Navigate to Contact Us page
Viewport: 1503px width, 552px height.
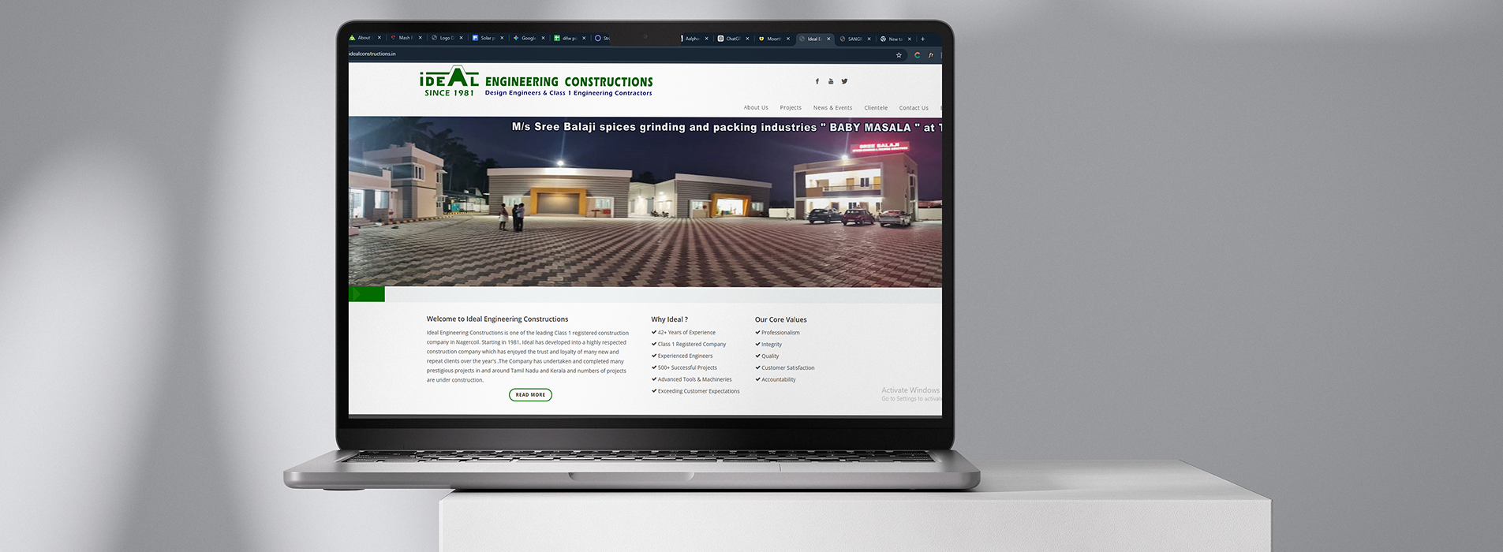[914, 108]
